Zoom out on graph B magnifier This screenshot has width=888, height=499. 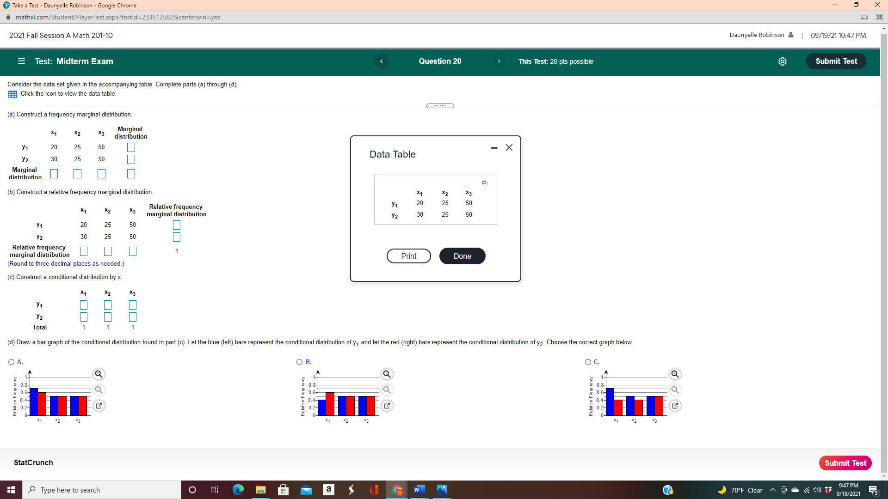click(x=387, y=390)
